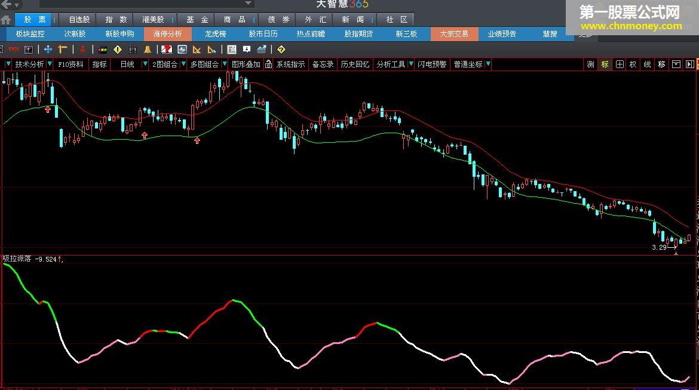
Task: Click the yellow diamond exclamation warning icon
Action: coord(118,50)
